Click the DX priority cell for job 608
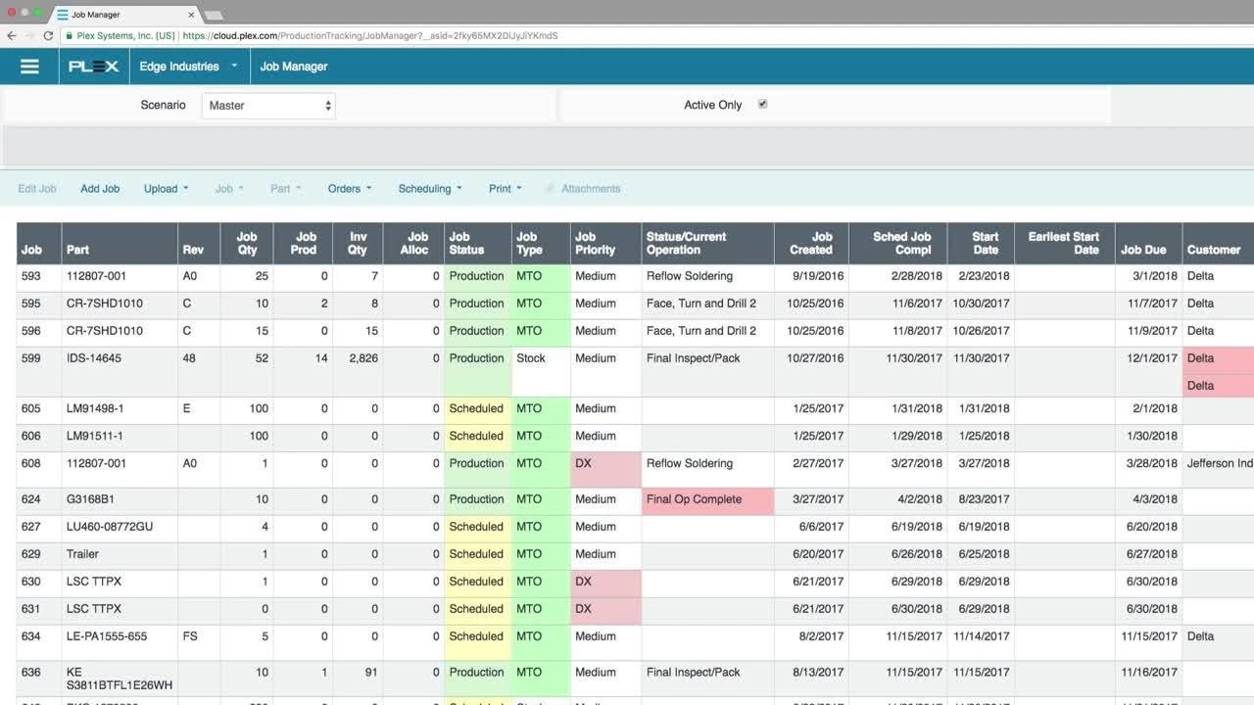The height and width of the screenshot is (705, 1254). (605, 470)
